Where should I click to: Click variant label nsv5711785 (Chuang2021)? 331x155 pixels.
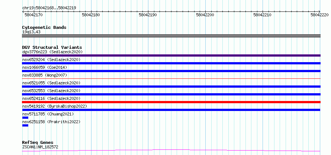[x=48, y=114]
